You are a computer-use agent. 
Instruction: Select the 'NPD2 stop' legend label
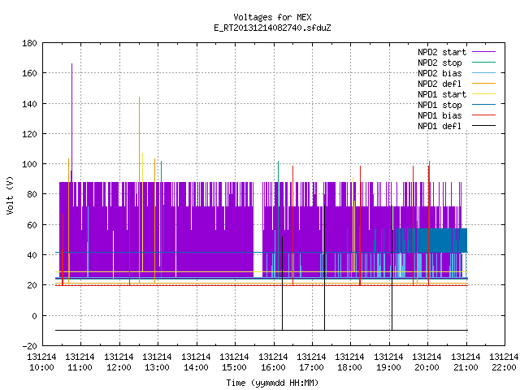440,63
